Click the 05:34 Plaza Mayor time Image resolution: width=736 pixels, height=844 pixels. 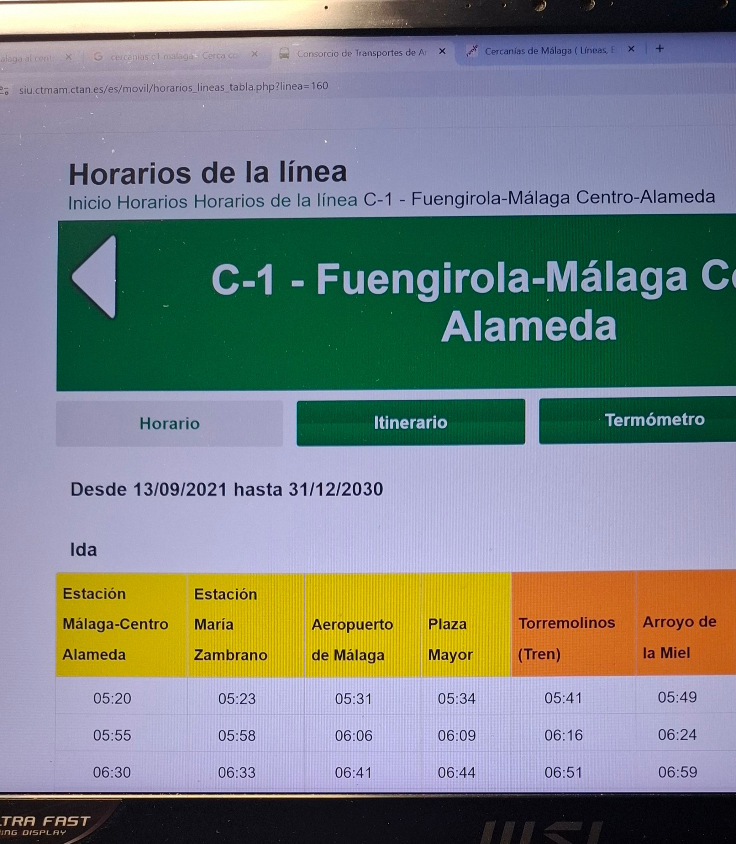click(x=457, y=698)
